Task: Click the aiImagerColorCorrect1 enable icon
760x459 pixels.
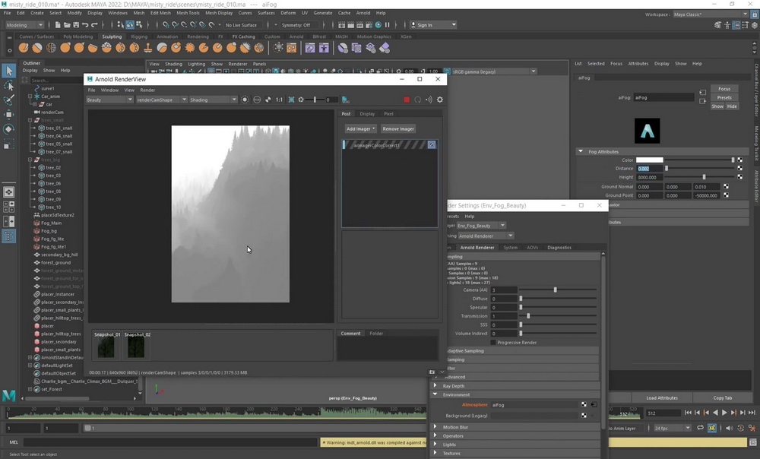Action: [432, 145]
